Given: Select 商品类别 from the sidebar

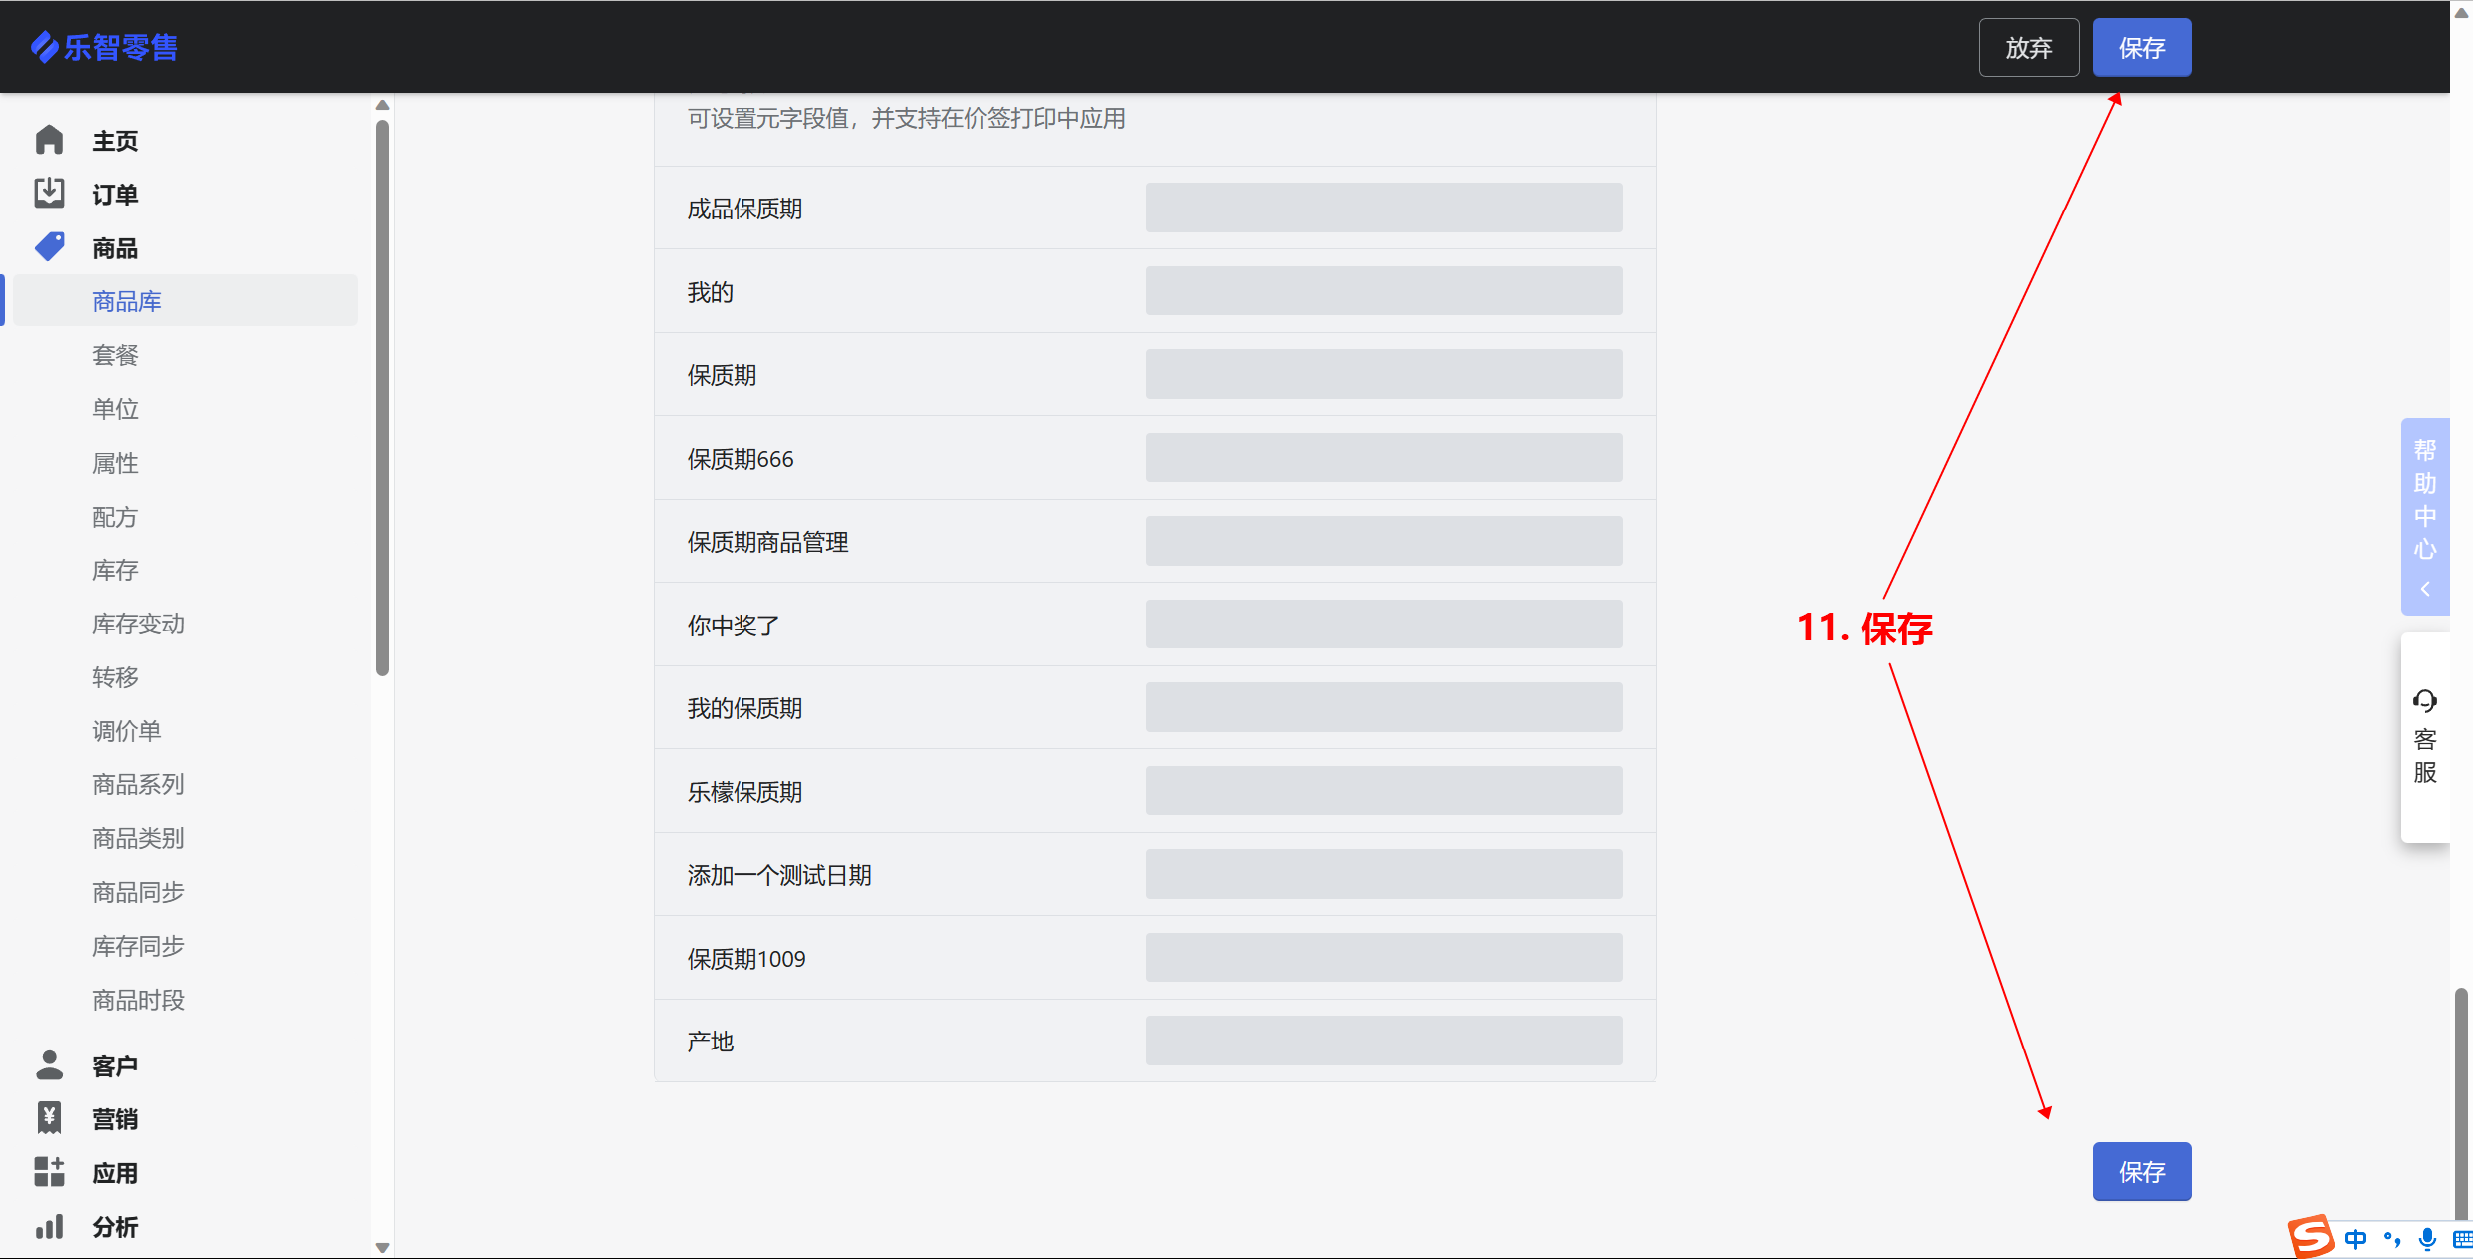Looking at the screenshot, I should point(138,838).
